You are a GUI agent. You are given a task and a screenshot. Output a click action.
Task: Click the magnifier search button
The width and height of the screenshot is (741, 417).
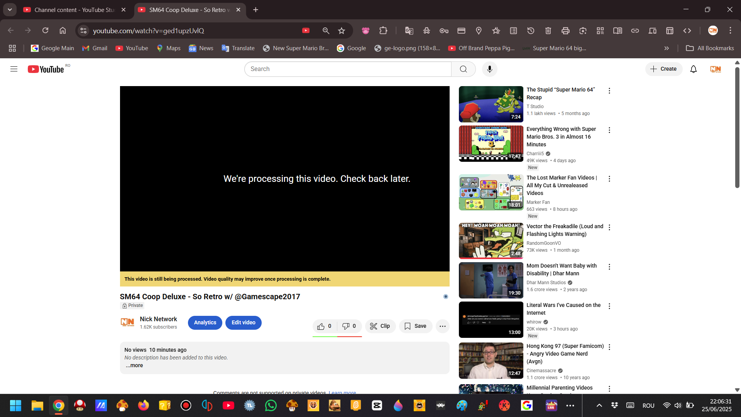point(464,69)
